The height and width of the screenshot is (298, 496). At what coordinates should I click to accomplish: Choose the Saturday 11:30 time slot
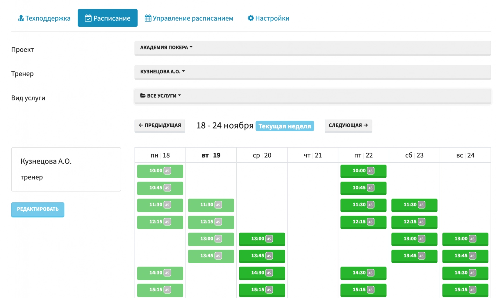click(x=414, y=205)
